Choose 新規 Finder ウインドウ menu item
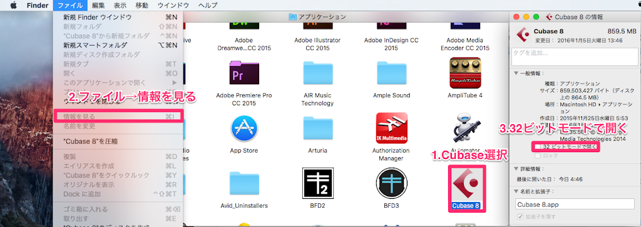This screenshot has width=641, height=227. 118,17
